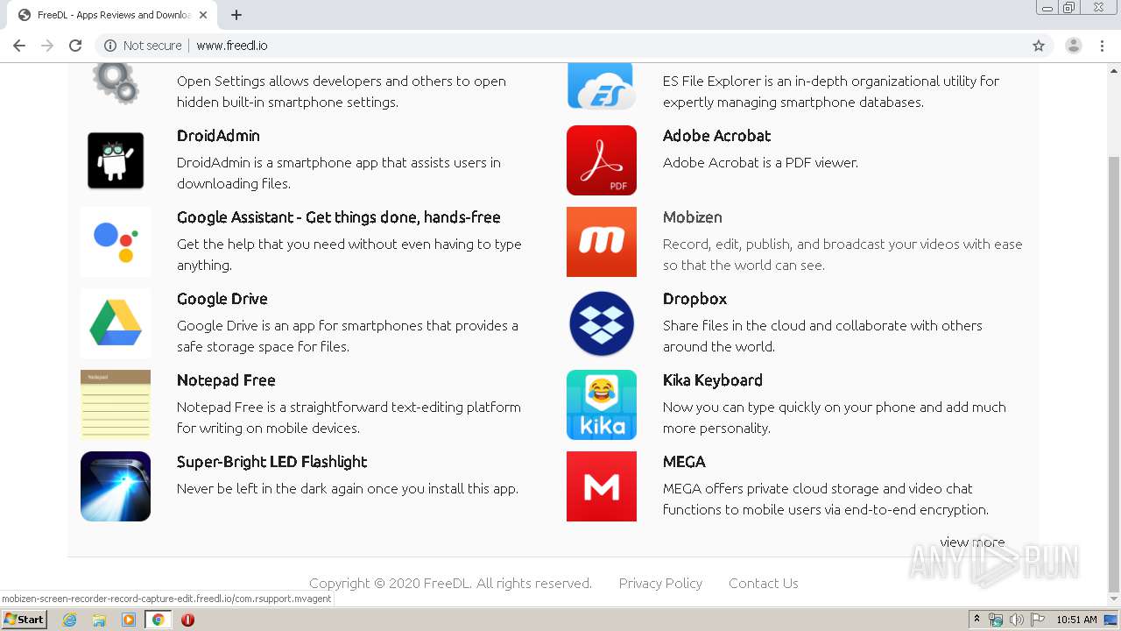Click the network tray icon
The image size is (1121, 631).
tap(996, 620)
